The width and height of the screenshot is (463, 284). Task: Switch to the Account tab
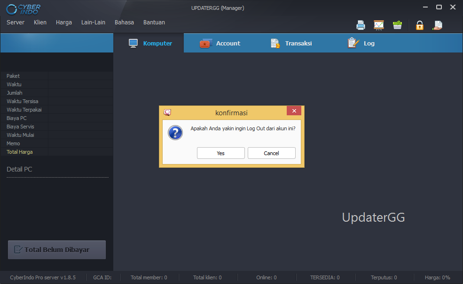(220, 43)
